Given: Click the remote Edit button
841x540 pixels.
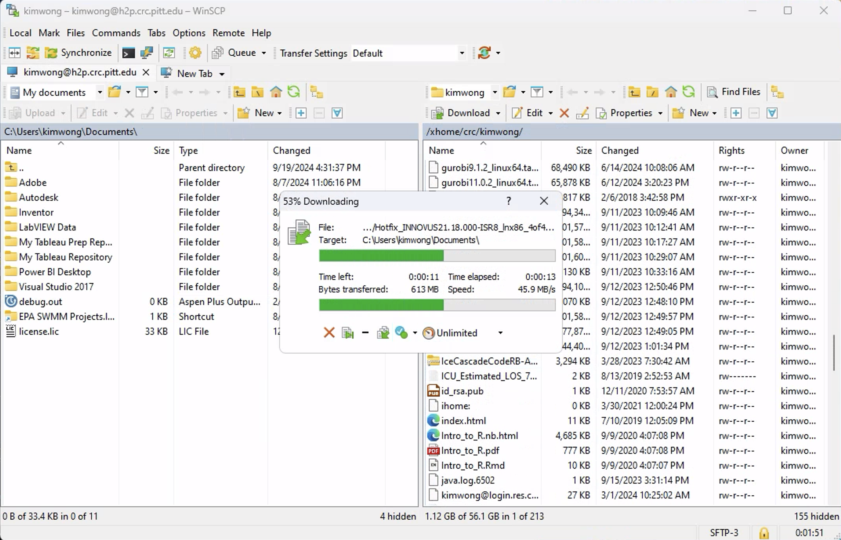Looking at the screenshot, I should pos(527,113).
